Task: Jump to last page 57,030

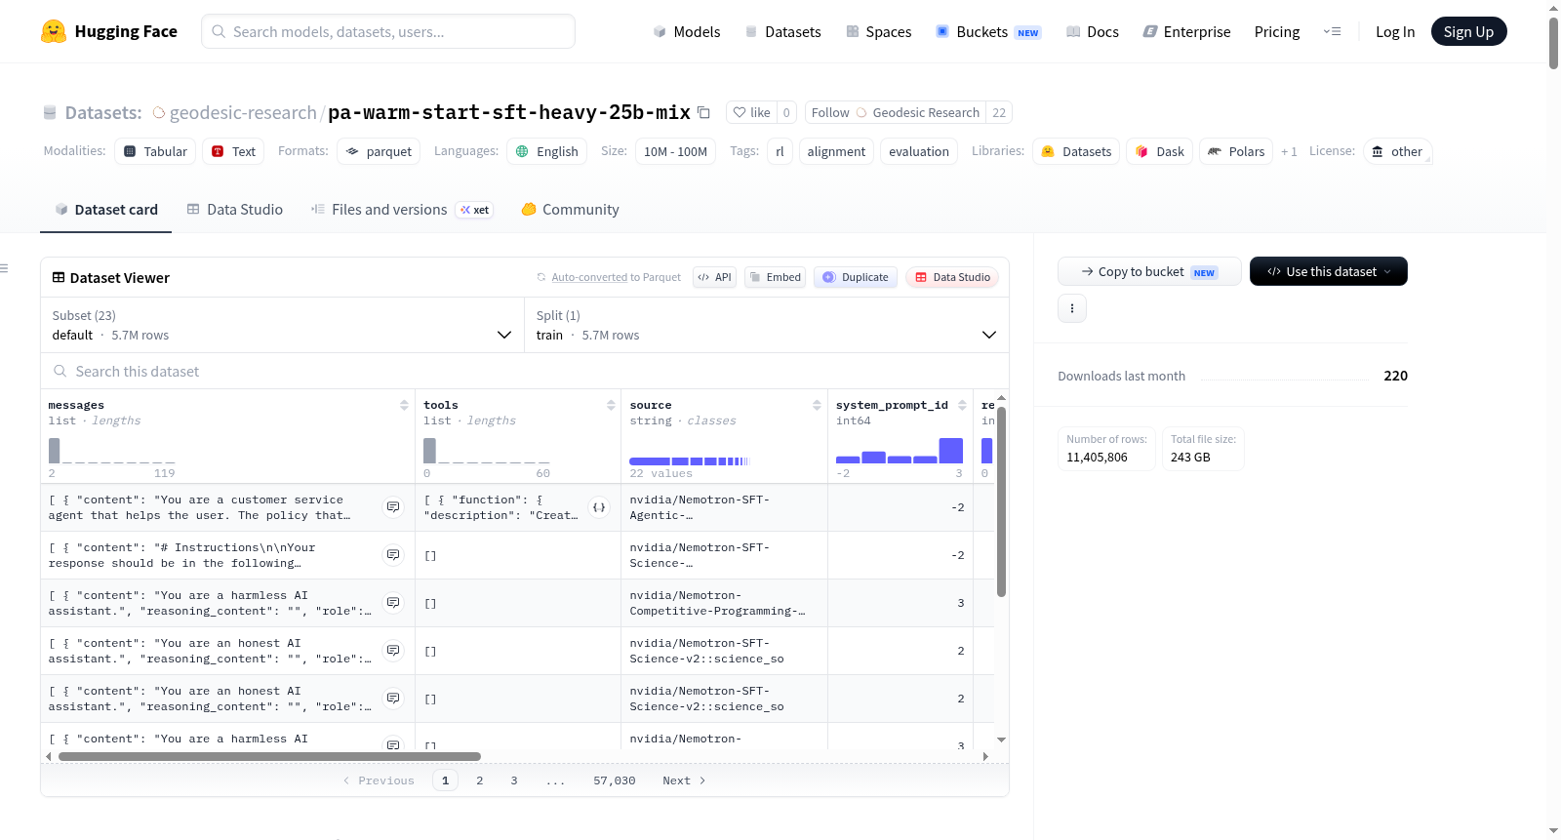Action: click(615, 780)
